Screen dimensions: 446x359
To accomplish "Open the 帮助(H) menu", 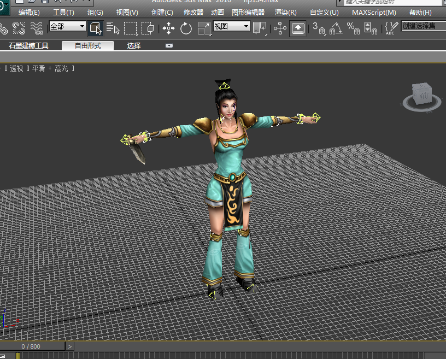I will (x=420, y=13).
